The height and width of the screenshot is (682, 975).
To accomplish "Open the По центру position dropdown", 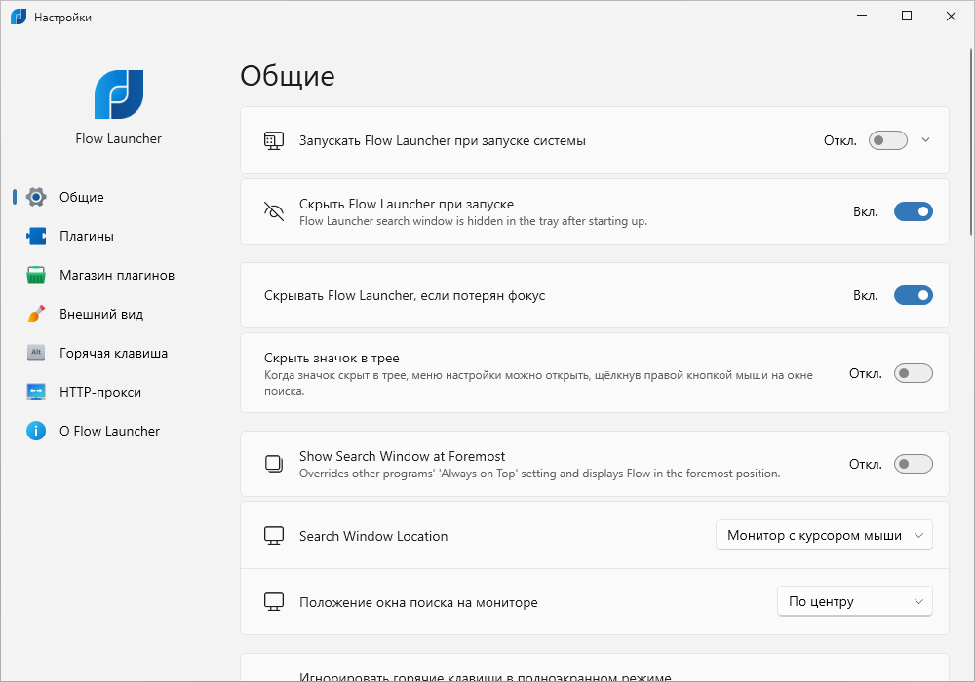I will tap(855, 601).
